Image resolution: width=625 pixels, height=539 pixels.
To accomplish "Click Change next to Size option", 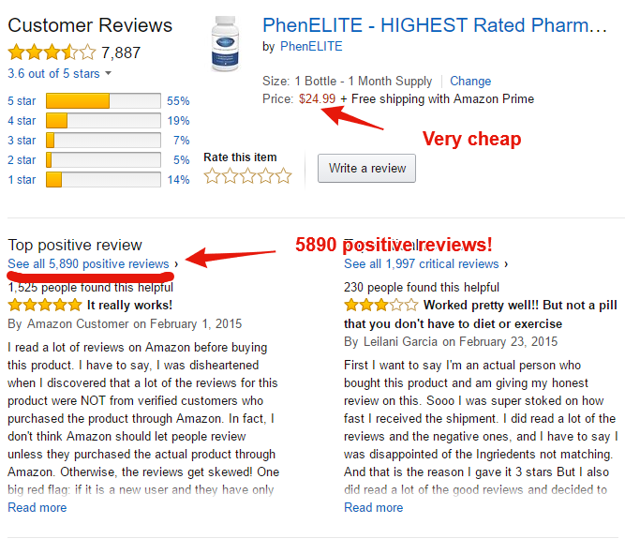I will point(470,81).
